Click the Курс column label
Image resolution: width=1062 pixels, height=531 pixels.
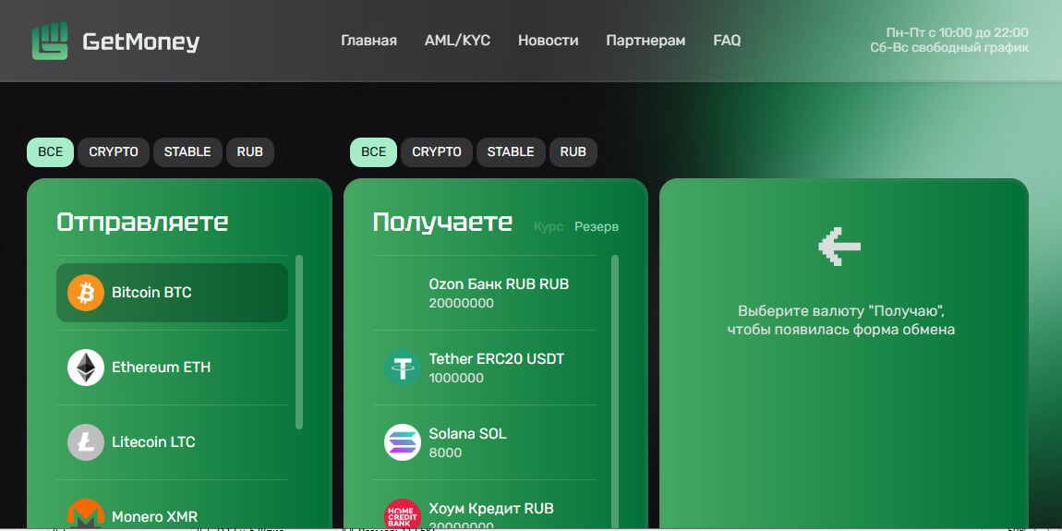[548, 226]
